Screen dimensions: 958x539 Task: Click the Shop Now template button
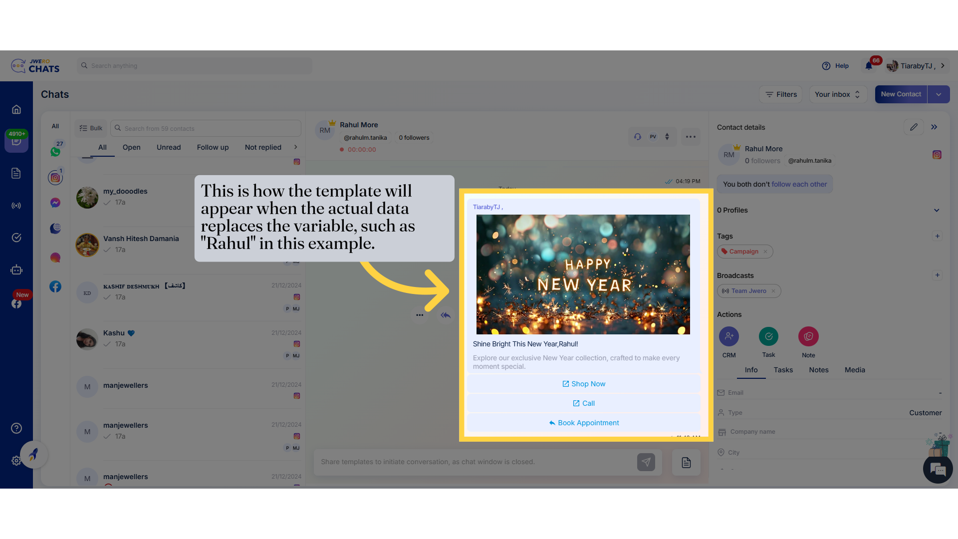click(583, 384)
